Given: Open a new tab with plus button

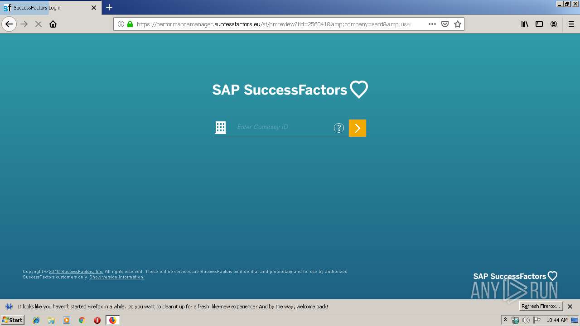Looking at the screenshot, I should 109,7.
